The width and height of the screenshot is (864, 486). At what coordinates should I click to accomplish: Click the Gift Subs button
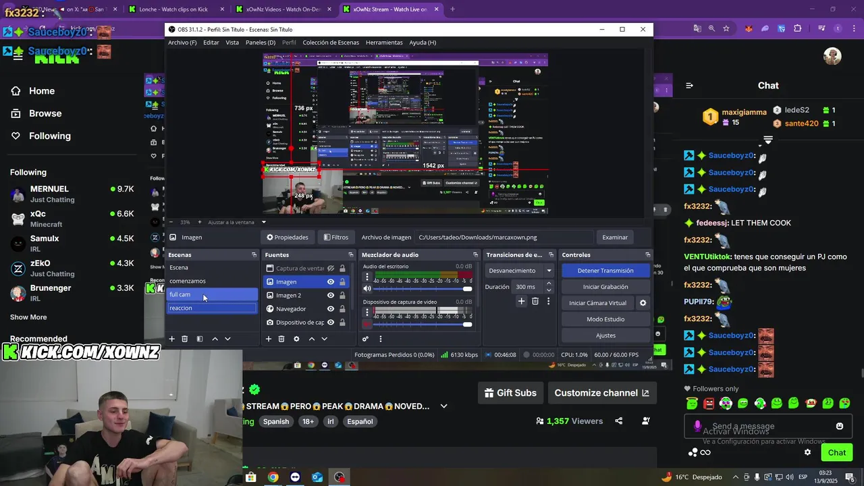click(510, 393)
